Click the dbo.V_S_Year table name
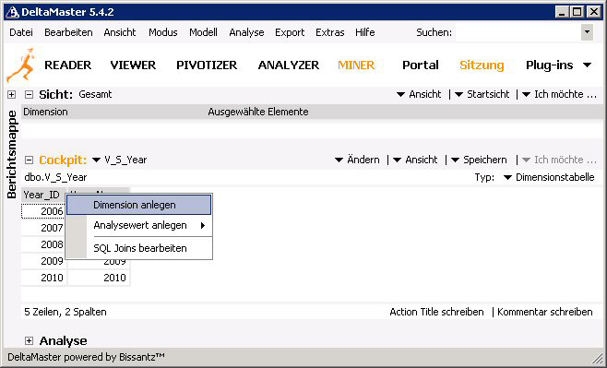607x368 pixels. 55,177
